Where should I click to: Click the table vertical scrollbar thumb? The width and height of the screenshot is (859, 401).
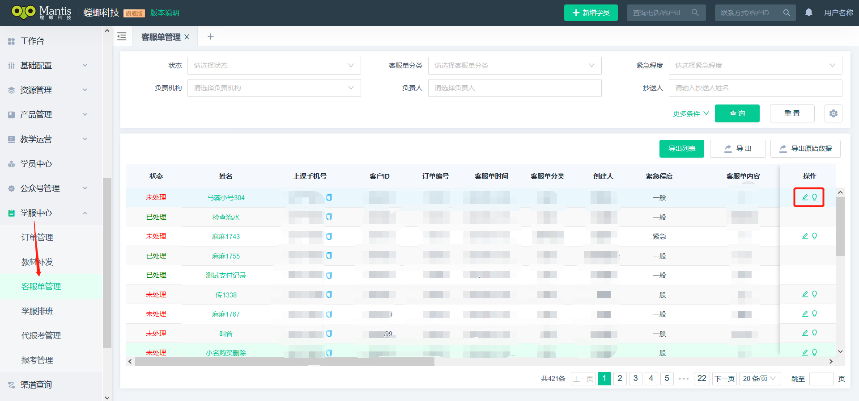coord(840,227)
